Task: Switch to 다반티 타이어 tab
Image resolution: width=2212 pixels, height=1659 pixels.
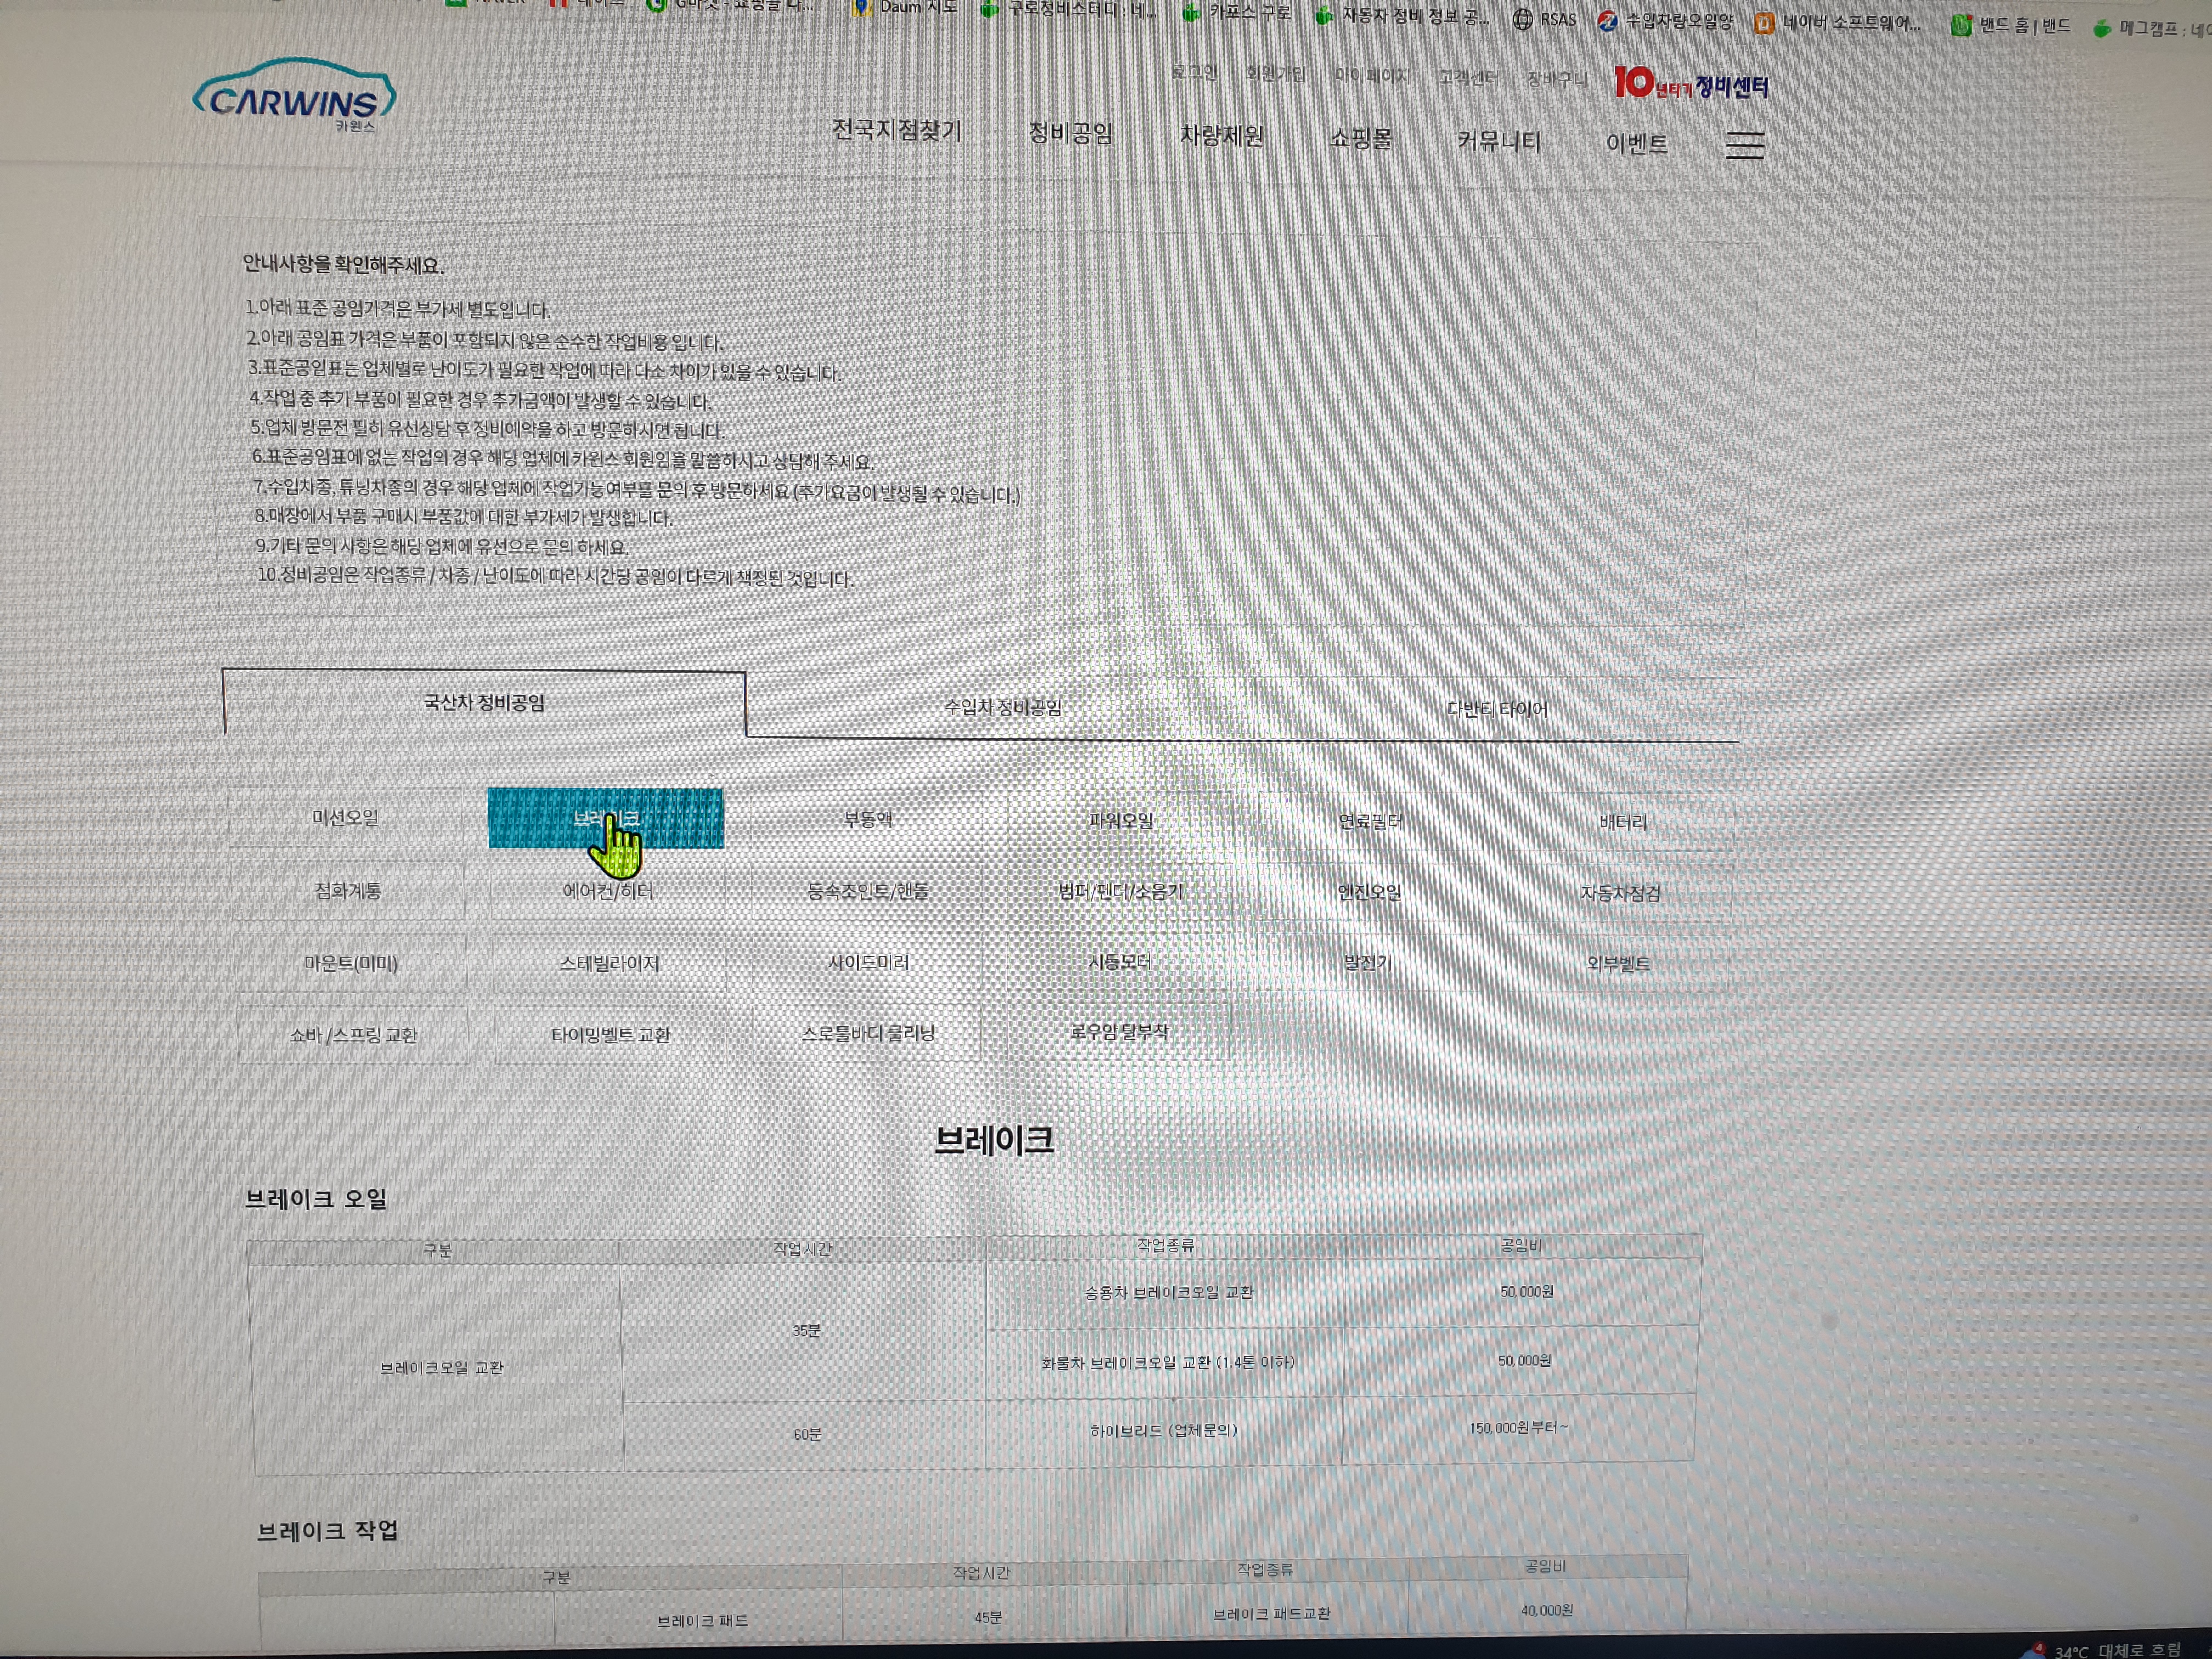Action: 1496,709
